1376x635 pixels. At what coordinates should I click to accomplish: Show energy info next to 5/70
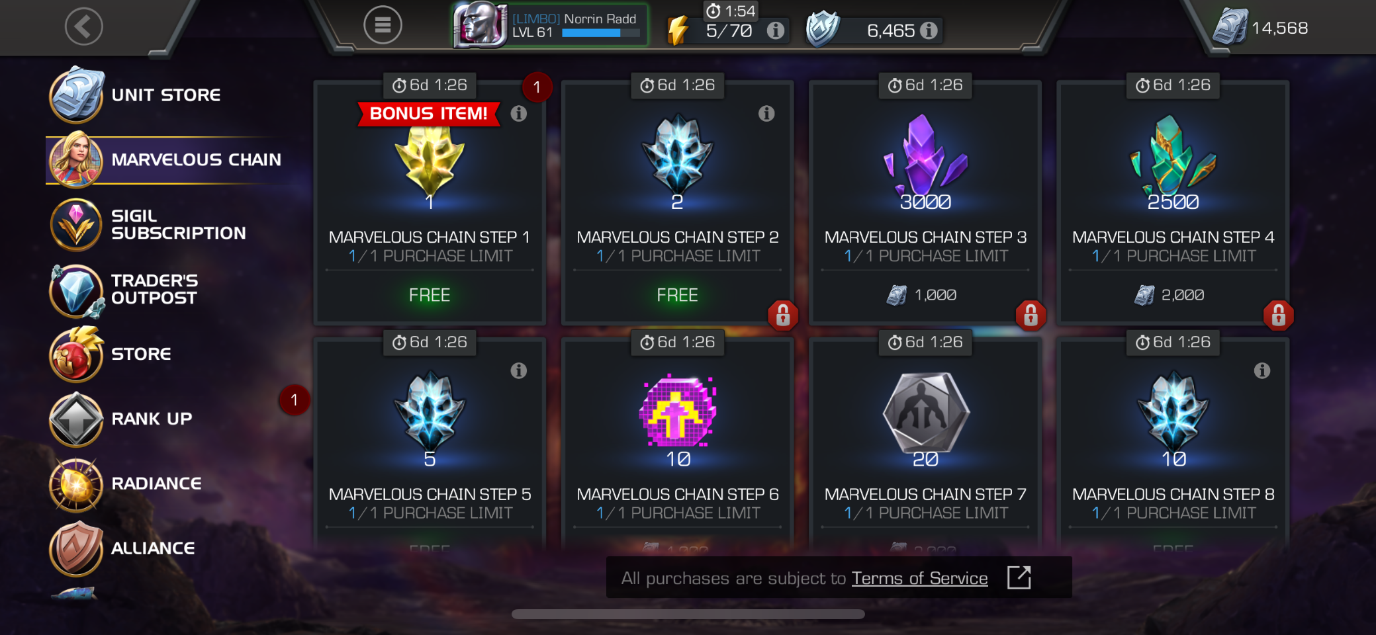[776, 30]
